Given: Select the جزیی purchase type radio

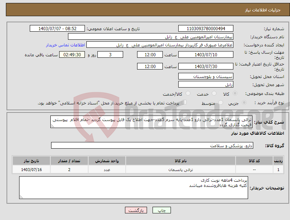Looking at the screenshot, I should 244,102.
